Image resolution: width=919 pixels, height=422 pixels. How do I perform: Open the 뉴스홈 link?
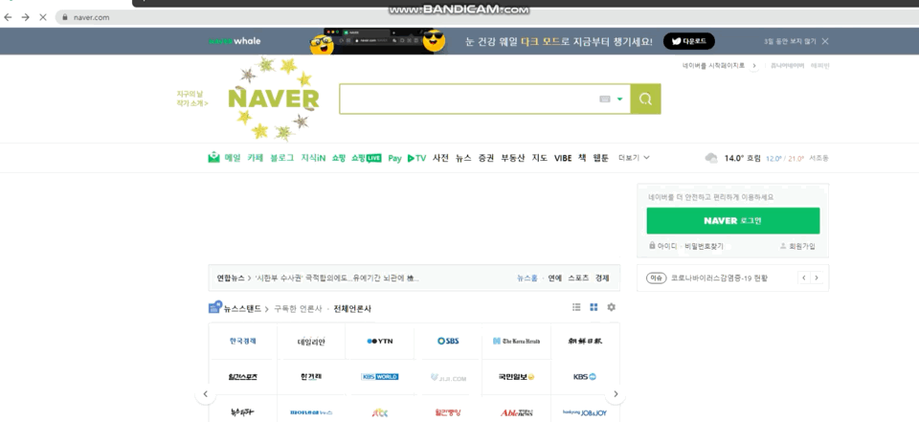527,278
